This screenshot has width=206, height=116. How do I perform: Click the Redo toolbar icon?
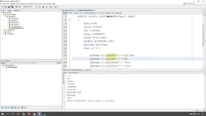(20, 7)
